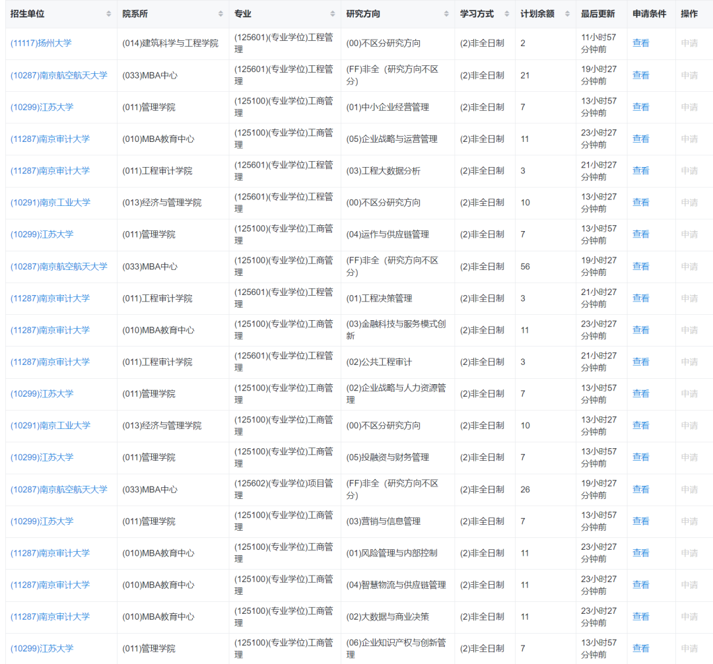The image size is (713, 664).
Task: View conditions in the 计划余额 56 row
Action: click(640, 267)
